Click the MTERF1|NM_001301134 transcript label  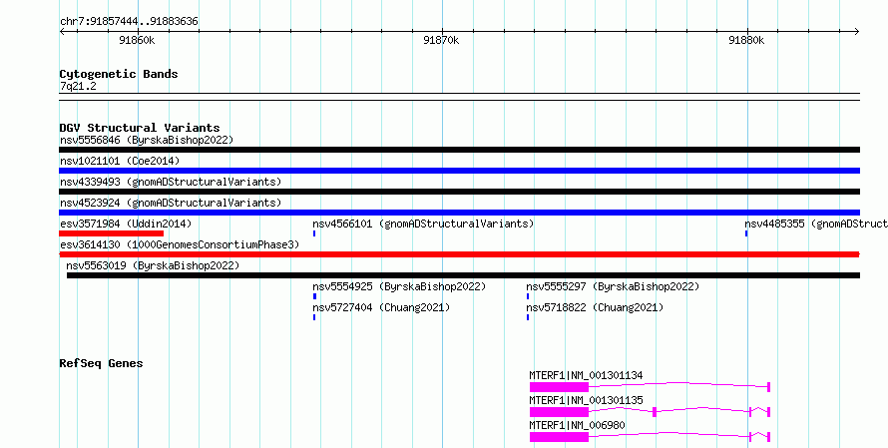click(x=586, y=375)
